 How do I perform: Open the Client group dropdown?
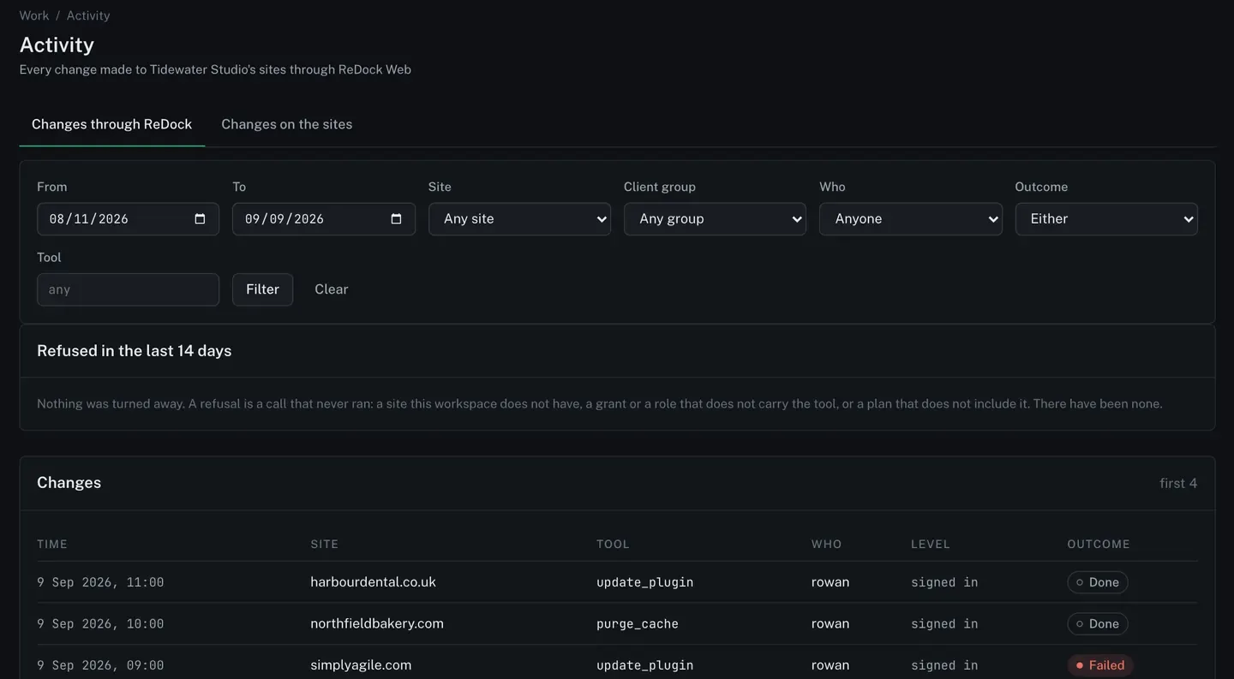pos(715,219)
